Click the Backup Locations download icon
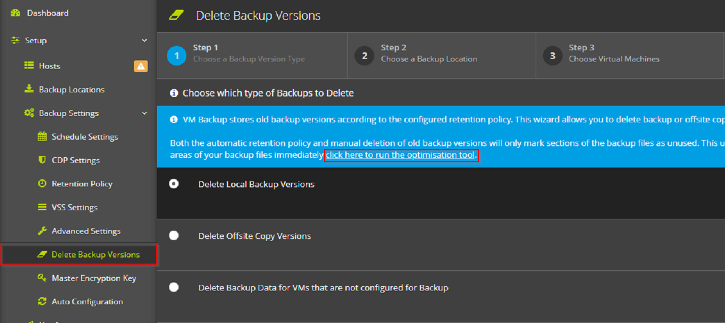The height and width of the screenshot is (323, 725). coord(29,89)
